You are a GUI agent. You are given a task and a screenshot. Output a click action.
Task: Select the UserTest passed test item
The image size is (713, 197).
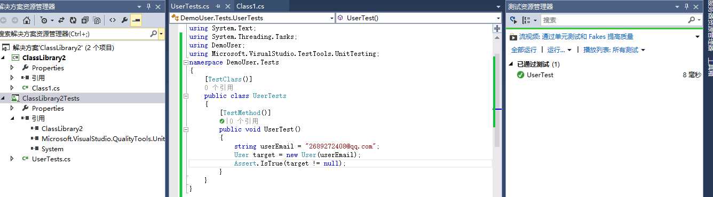[540, 75]
